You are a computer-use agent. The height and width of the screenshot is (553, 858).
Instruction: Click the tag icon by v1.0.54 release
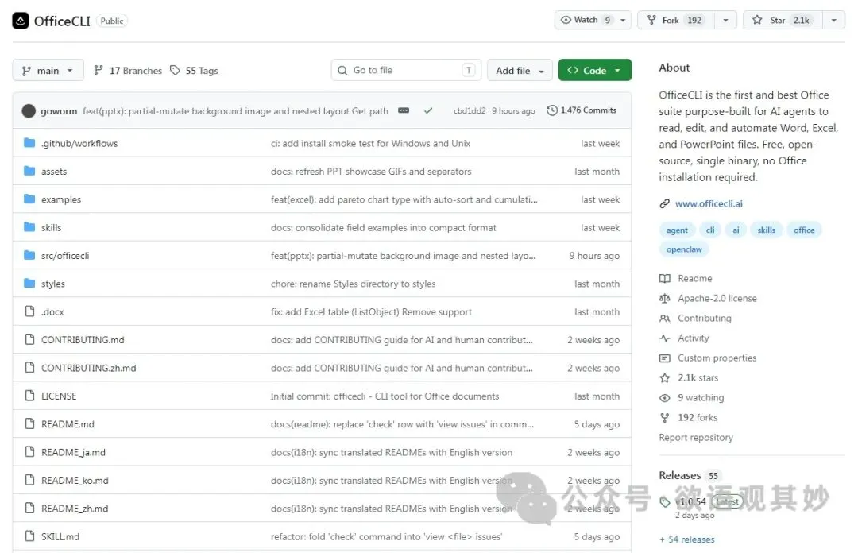coord(664,502)
